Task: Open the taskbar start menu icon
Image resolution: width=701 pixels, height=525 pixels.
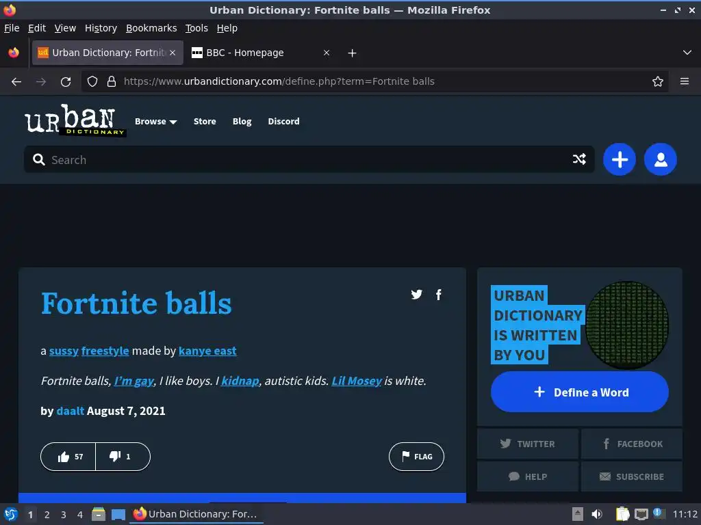Action: click(x=10, y=514)
